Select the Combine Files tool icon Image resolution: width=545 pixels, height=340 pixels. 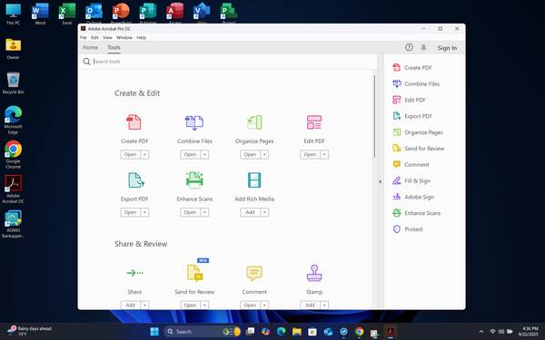[x=194, y=122]
